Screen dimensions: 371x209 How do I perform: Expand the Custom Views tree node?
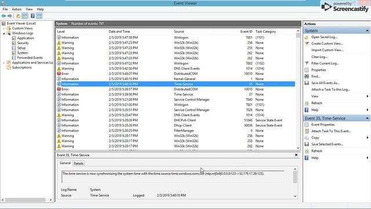tap(4, 28)
